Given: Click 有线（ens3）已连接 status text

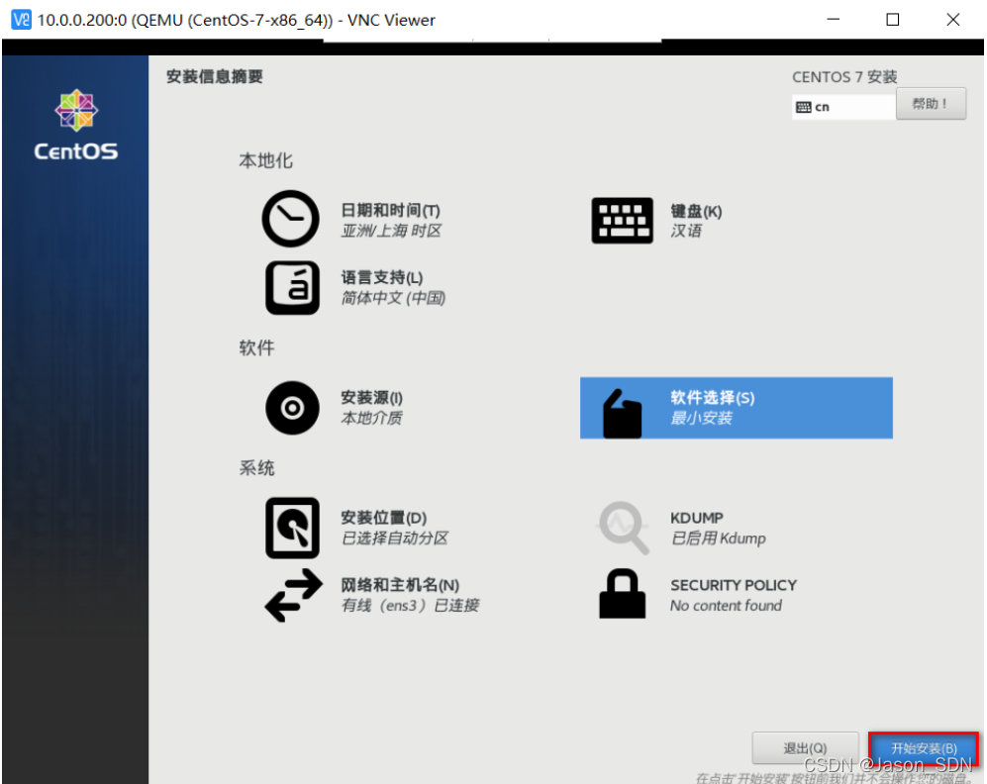Looking at the screenshot, I should click(410, 605).
